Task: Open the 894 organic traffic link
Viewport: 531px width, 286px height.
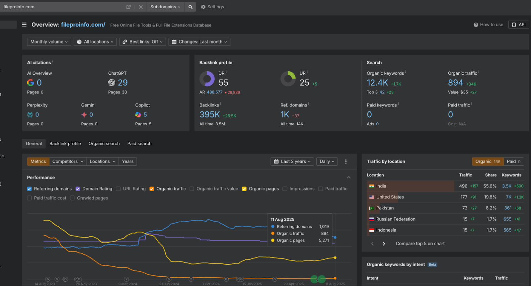Action: tap(455, 83)
